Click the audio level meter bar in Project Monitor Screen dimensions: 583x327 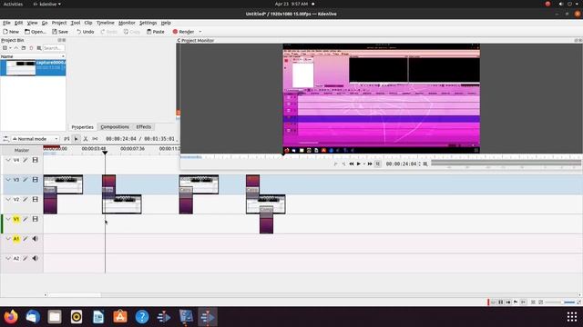506,163
